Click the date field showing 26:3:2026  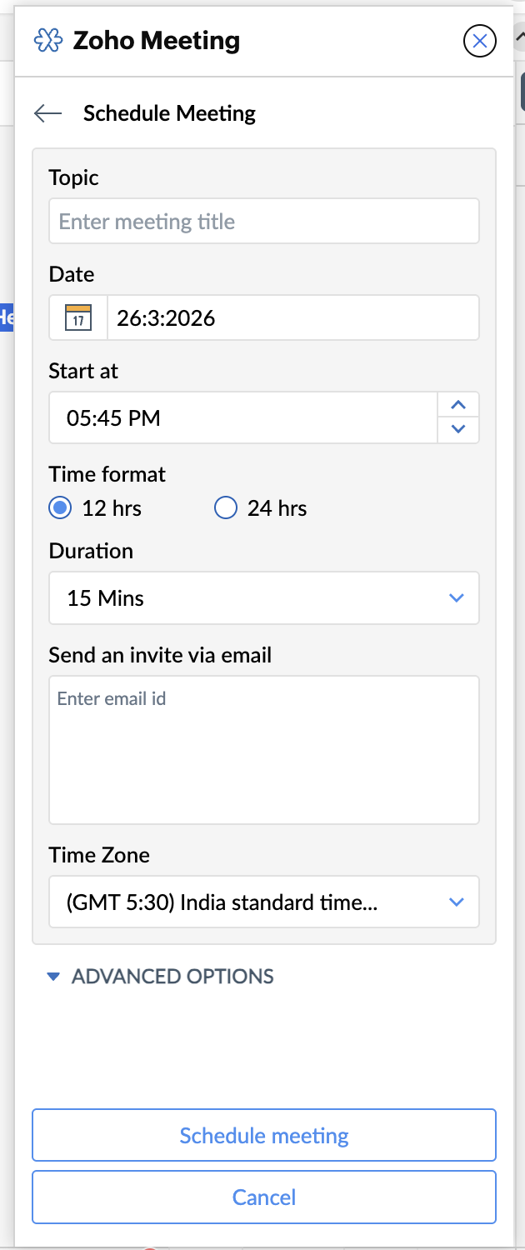click(x=292, y=317)
